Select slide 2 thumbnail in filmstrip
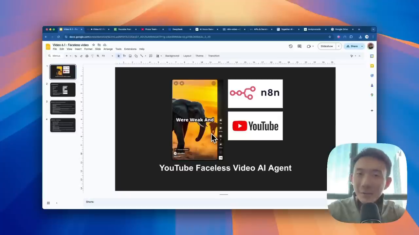The width and height of the screenshot is (419, 235). 63,90
